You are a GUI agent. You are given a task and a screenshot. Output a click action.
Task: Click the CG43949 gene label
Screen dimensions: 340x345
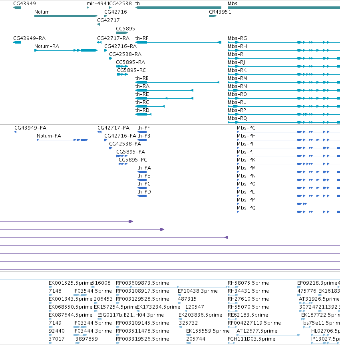pos(24,4)
